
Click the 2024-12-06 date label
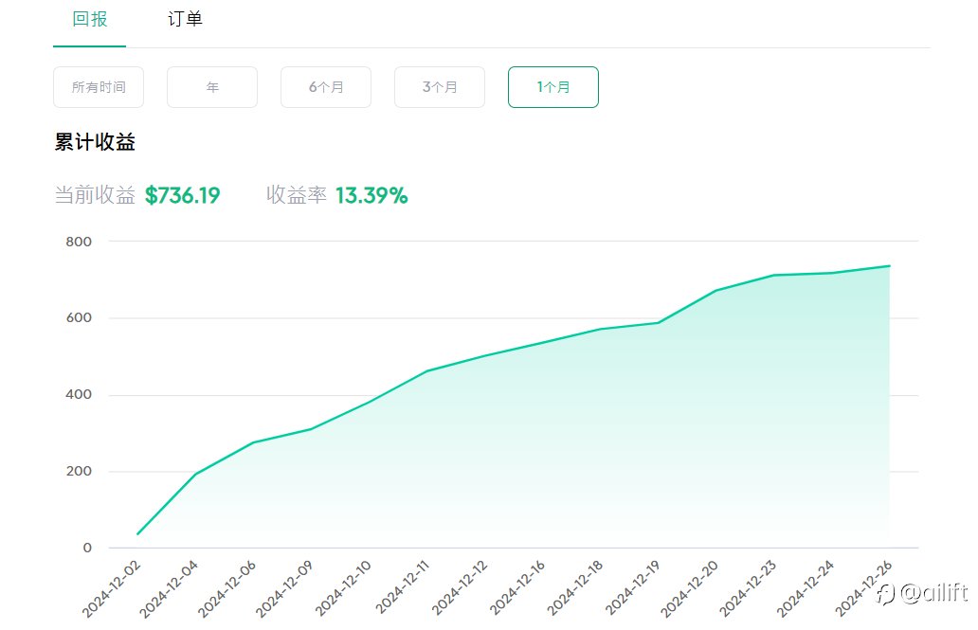tap(228, 588)
